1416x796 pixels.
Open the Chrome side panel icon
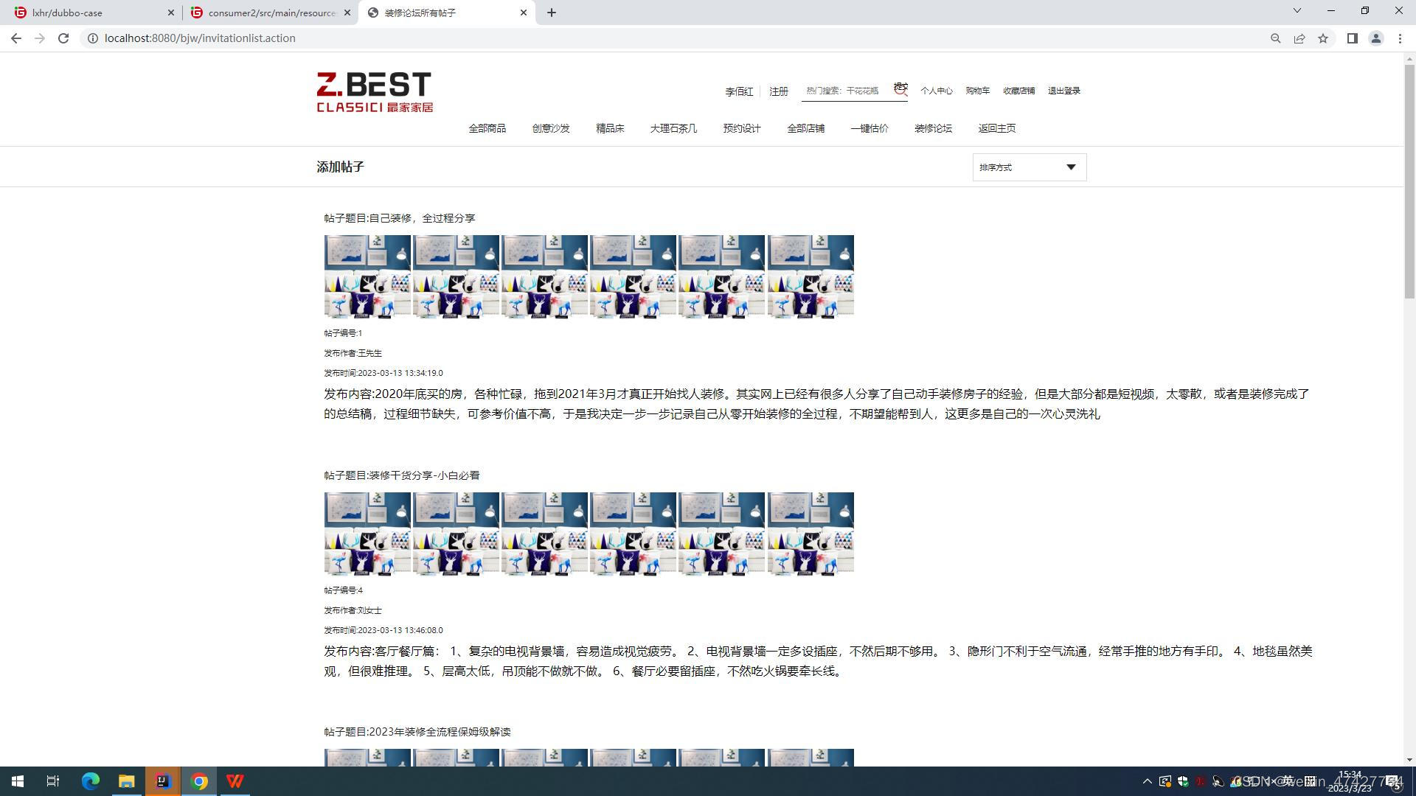1352,38
